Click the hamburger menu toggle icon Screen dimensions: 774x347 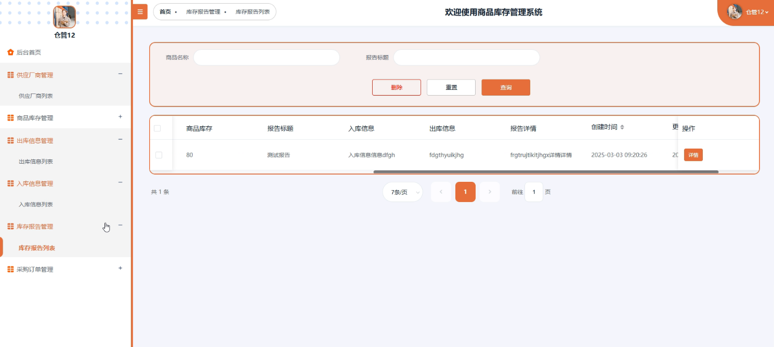click(x=140, y=11)
